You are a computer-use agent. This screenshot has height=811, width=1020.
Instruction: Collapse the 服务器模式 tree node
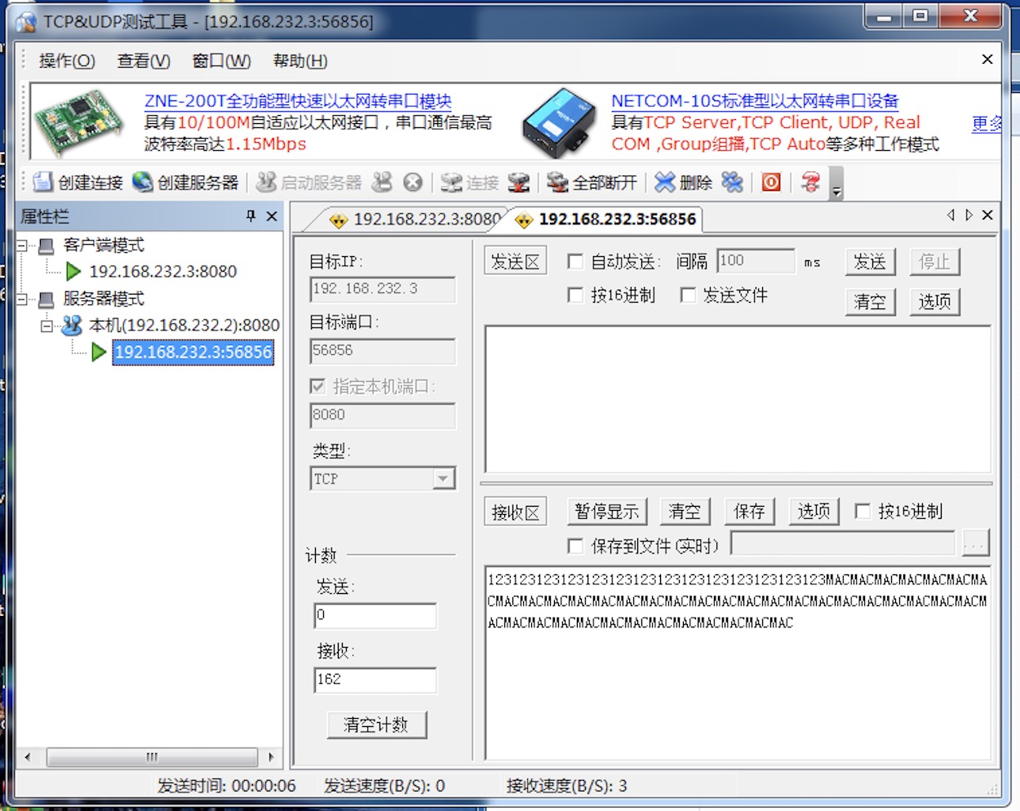point(22,299)
